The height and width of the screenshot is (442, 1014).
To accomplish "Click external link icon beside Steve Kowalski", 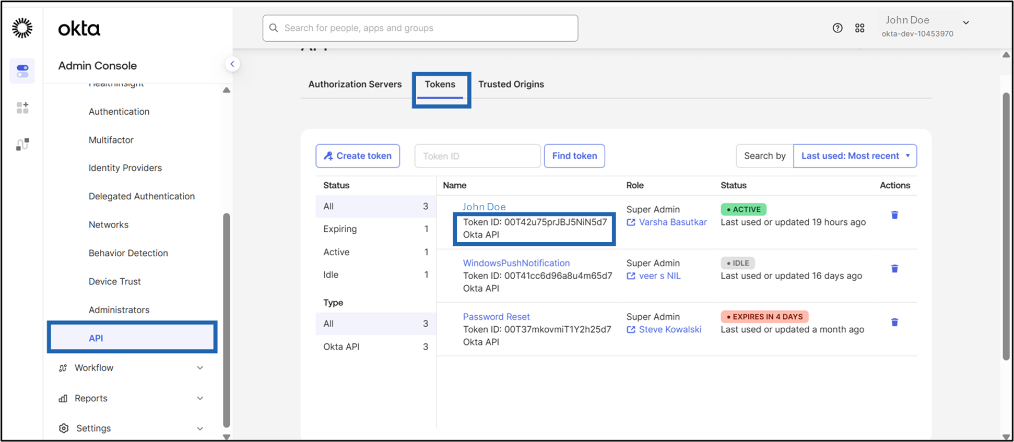I will point(631,330).
